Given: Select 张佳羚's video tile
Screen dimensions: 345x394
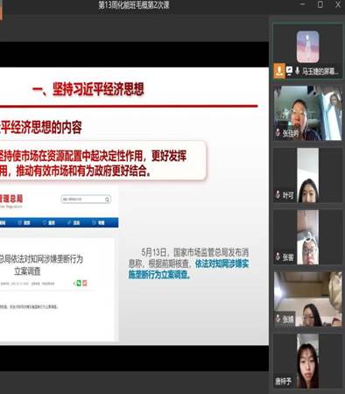Looking at the screenshot, I should pos(307,113).
